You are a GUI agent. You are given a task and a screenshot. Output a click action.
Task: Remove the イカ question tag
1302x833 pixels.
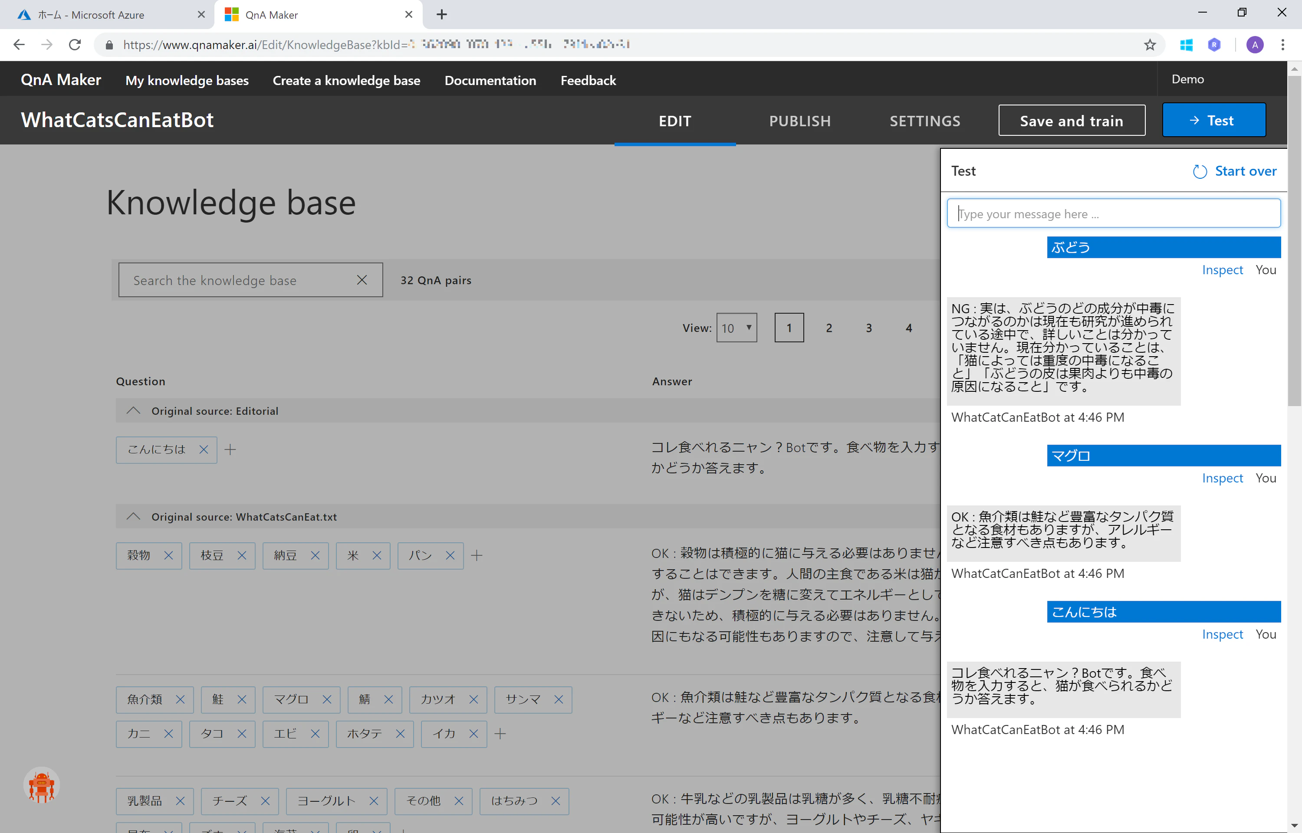pyautogui.click(x=473, y=734)
